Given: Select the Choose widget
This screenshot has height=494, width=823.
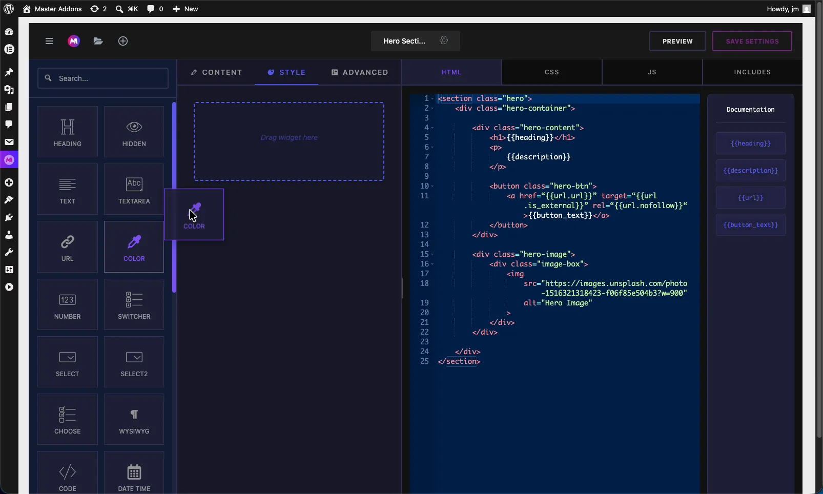Looking at the screenshot, I should (67, 419).
